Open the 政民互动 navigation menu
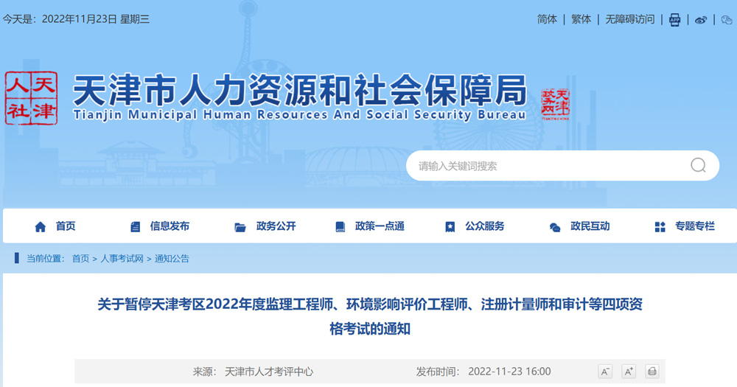 tap(590, 226)
